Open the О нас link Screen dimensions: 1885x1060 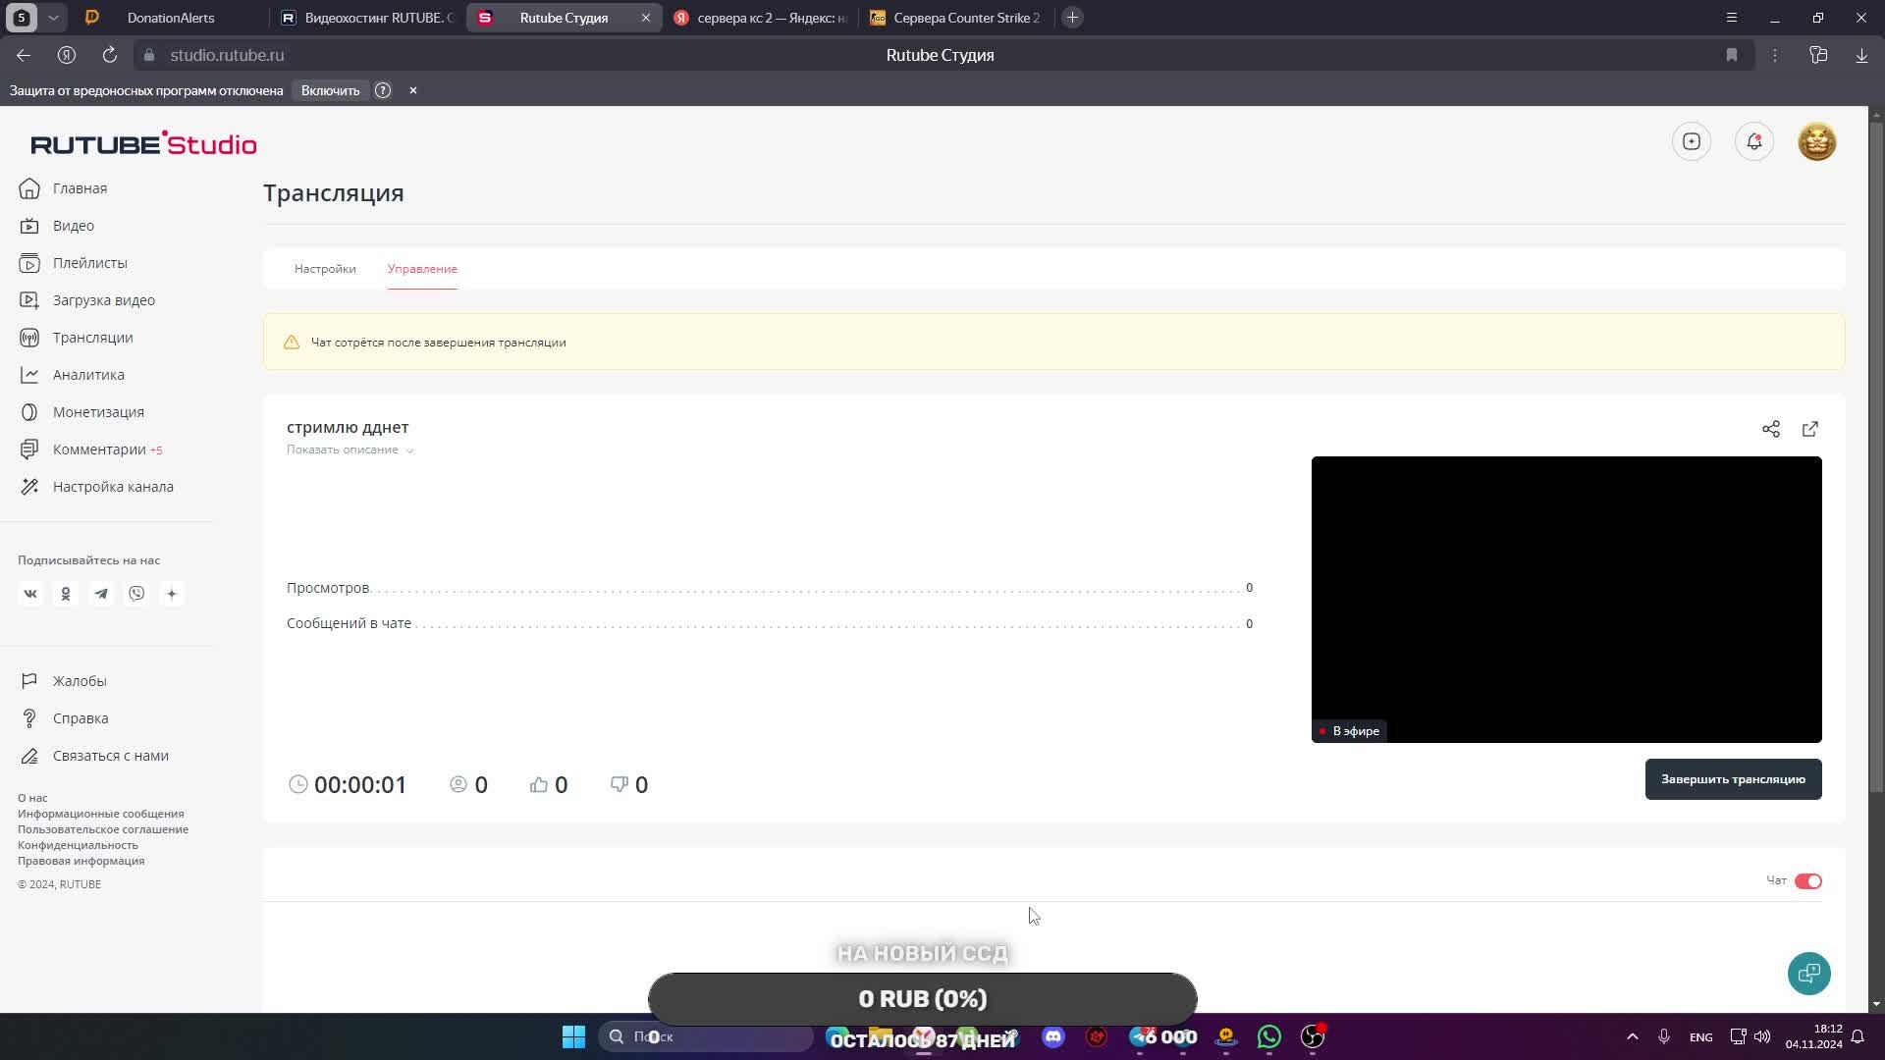[x=32, y=798]
